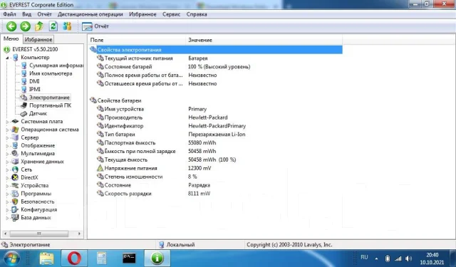
Task: Select Суммарная информация in tree
Action: click(56, 66)
